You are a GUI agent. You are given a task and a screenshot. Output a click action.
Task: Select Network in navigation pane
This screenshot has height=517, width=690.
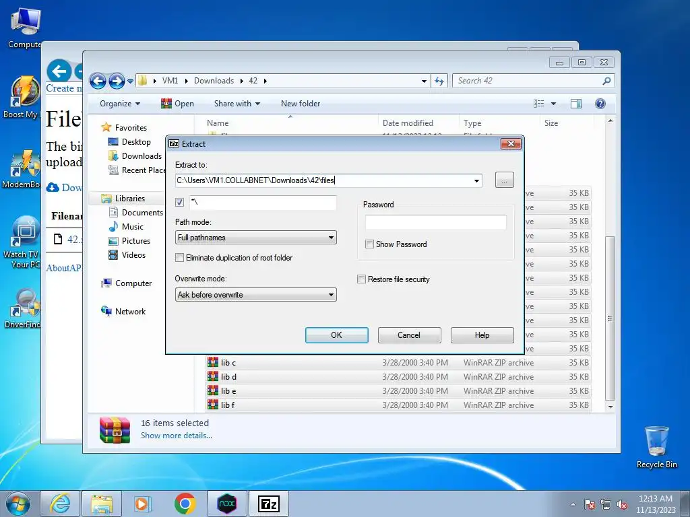[x=123, y=311]
